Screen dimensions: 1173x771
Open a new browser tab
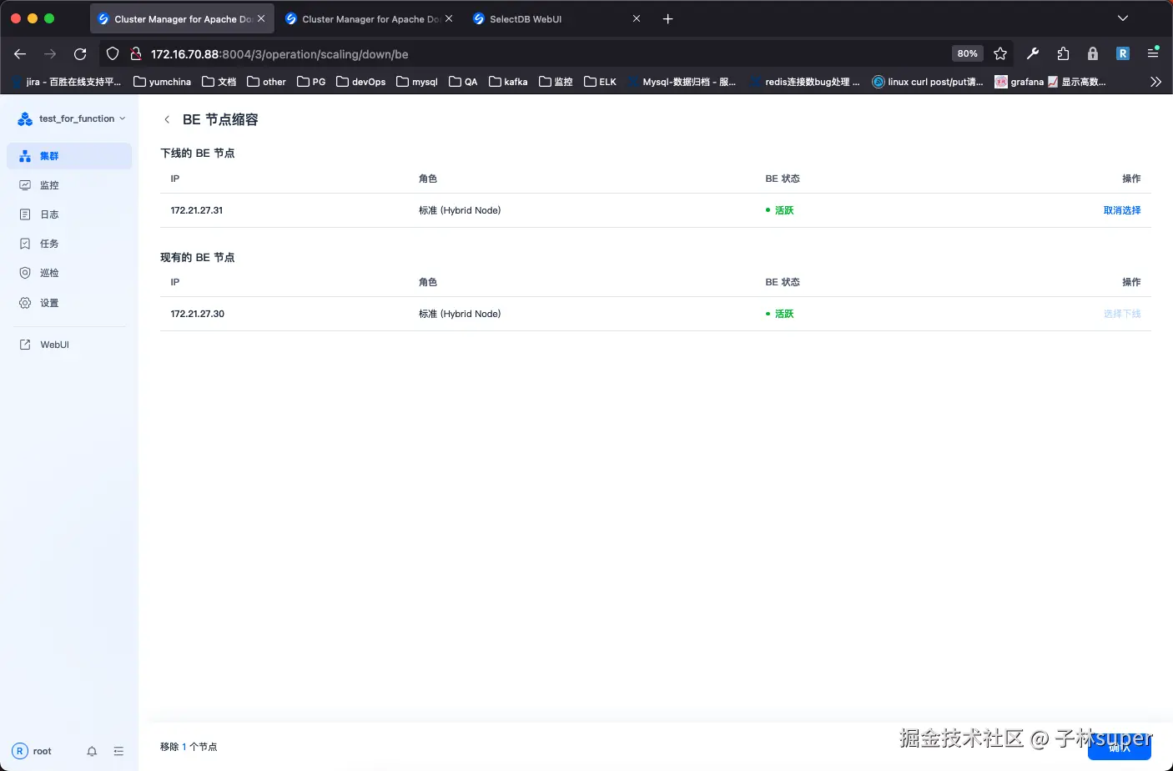coord(667,18)
